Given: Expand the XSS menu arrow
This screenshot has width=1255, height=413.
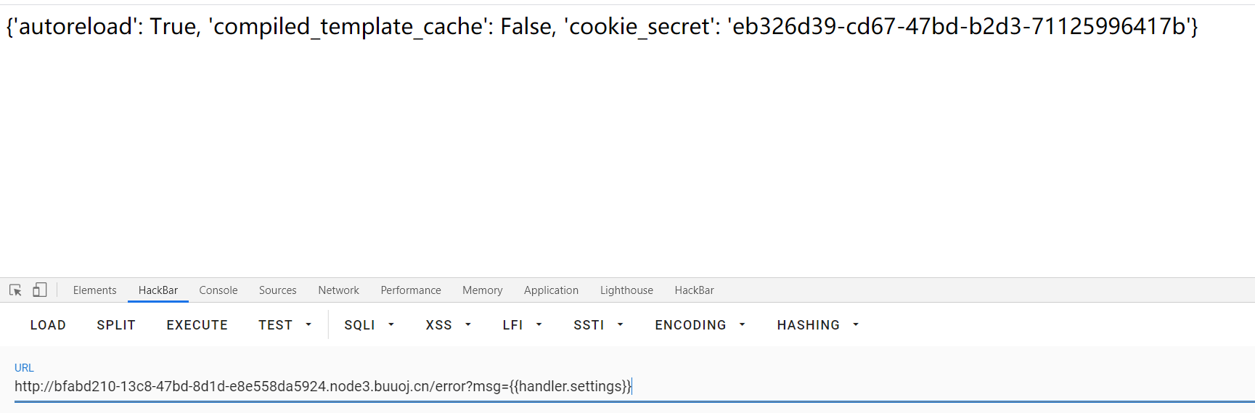Looking at the screenshot, I should pyautogui.click(x=468, y=325).
